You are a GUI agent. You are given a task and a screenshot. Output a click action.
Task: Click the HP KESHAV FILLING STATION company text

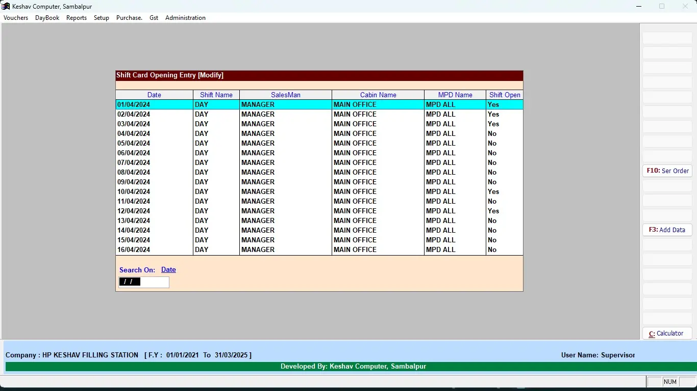point(90,355)
